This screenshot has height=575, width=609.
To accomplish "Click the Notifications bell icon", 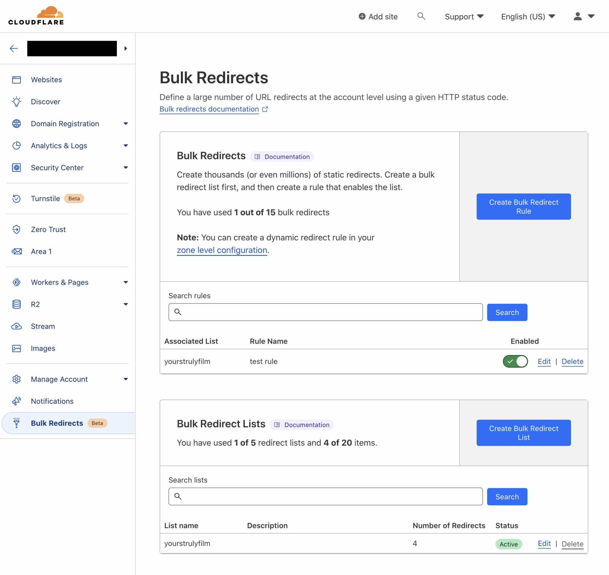I will tap(17, 401).
